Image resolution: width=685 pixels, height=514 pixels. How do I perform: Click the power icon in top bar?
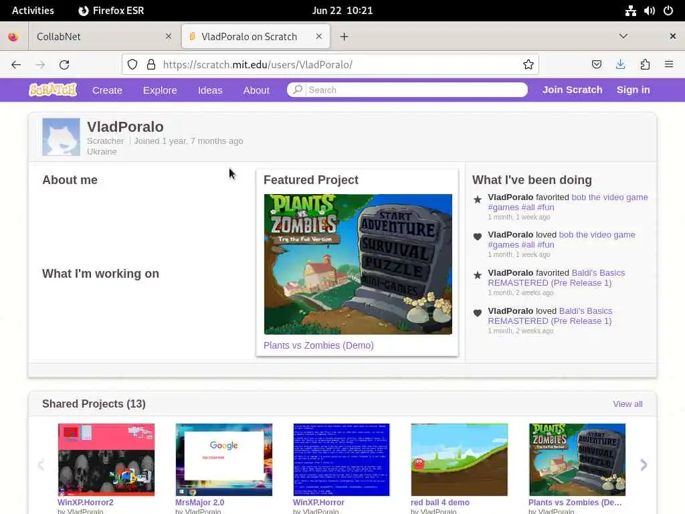[668, 11]
